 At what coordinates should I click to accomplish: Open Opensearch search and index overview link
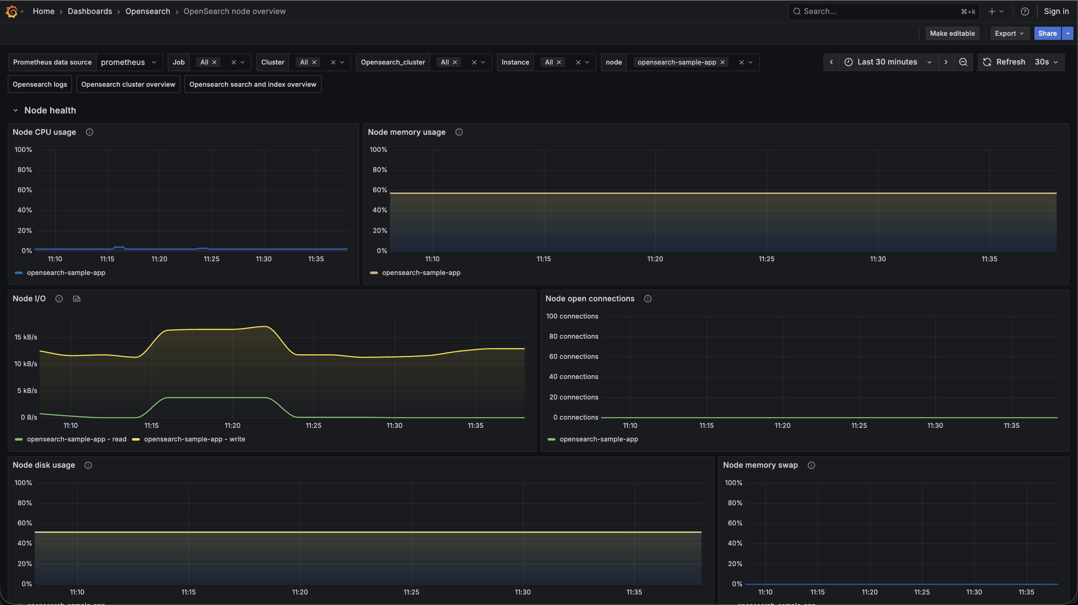click(253, 84)
